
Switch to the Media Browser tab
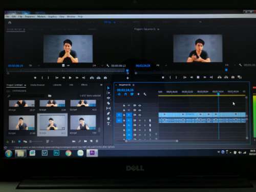coord(37,85)
